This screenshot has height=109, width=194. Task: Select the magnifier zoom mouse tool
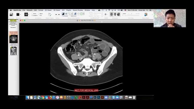[x=69, y=14]
